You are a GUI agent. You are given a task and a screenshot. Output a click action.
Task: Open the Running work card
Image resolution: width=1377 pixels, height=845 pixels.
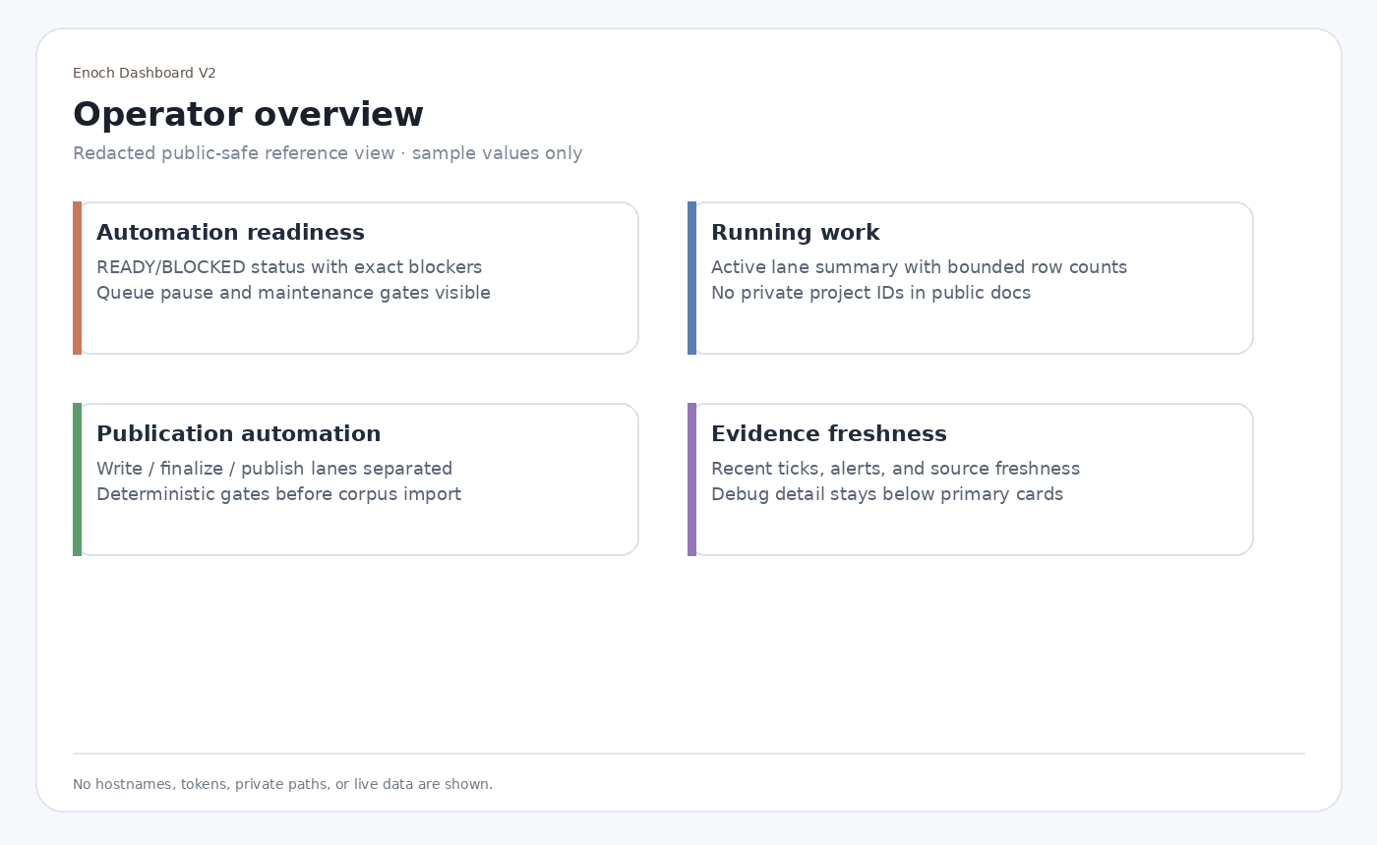(971, 278)
